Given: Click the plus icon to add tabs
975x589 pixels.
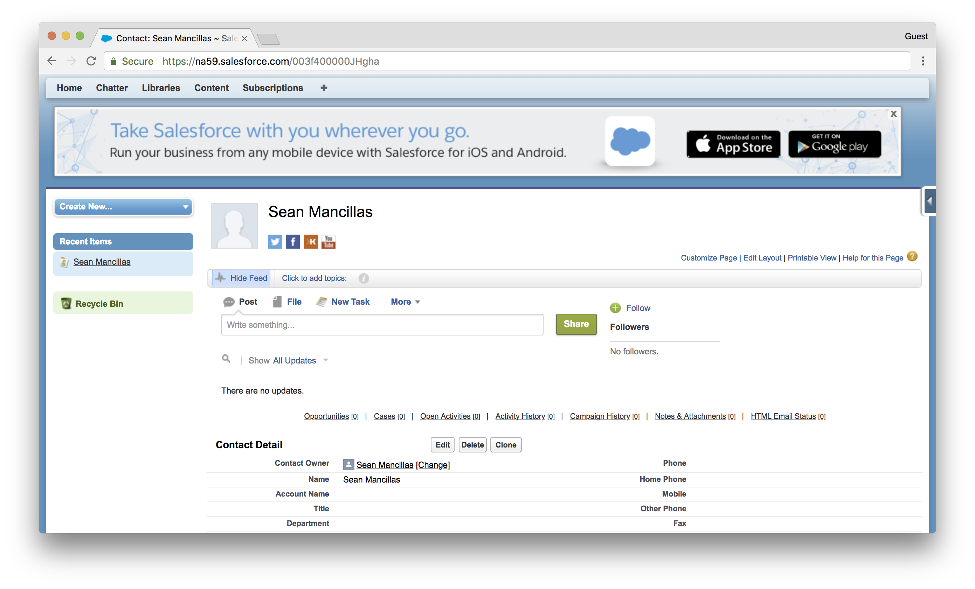Looking at the screenshot, I should tap(324, 88).
